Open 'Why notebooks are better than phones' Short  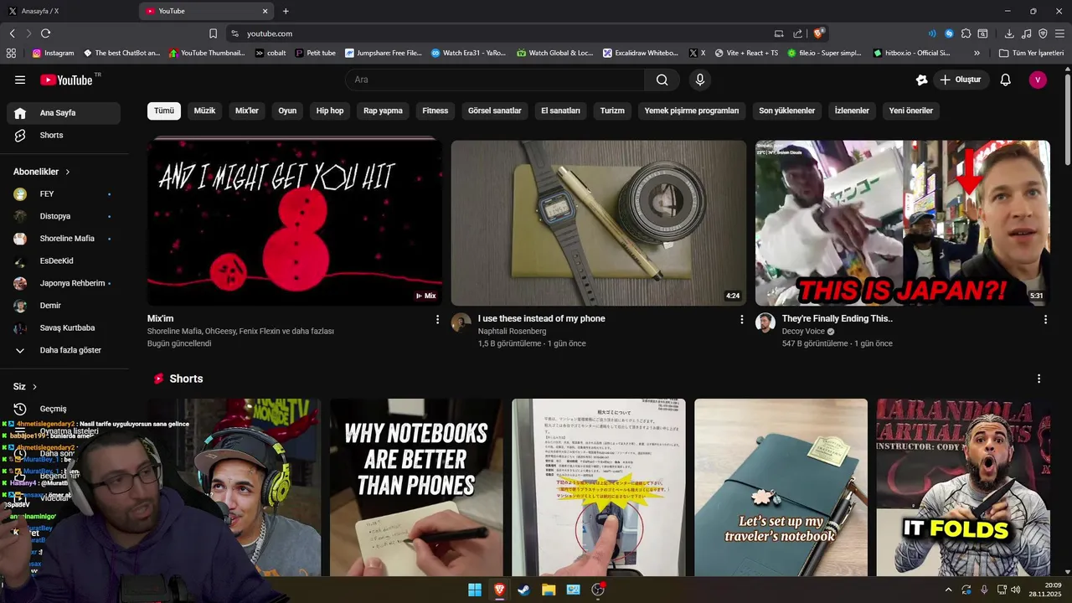416,487
